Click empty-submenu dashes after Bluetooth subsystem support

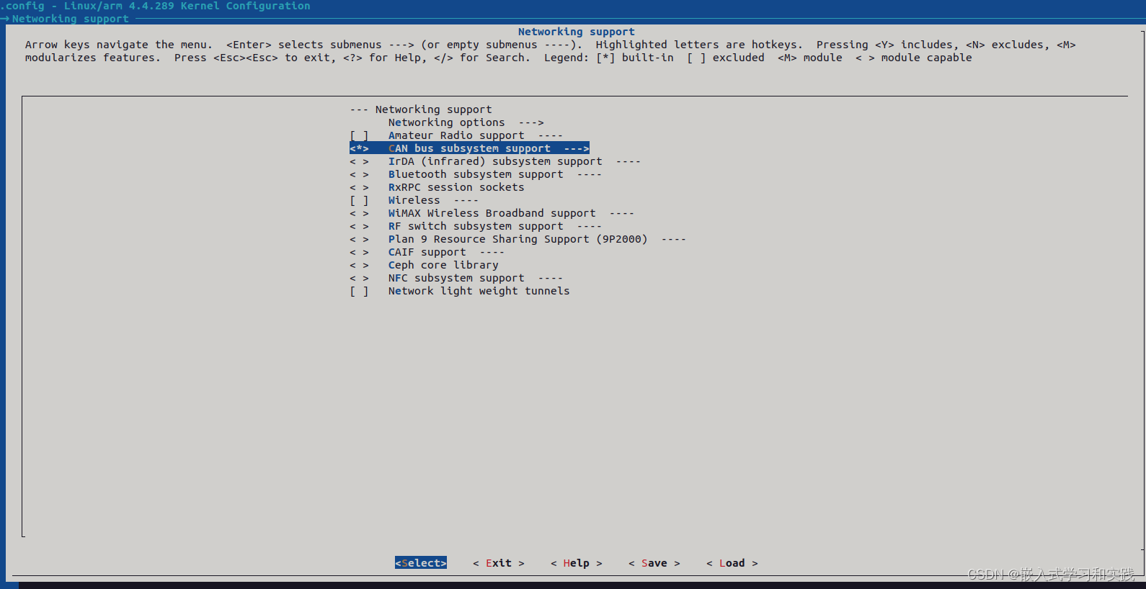point(590,174)
